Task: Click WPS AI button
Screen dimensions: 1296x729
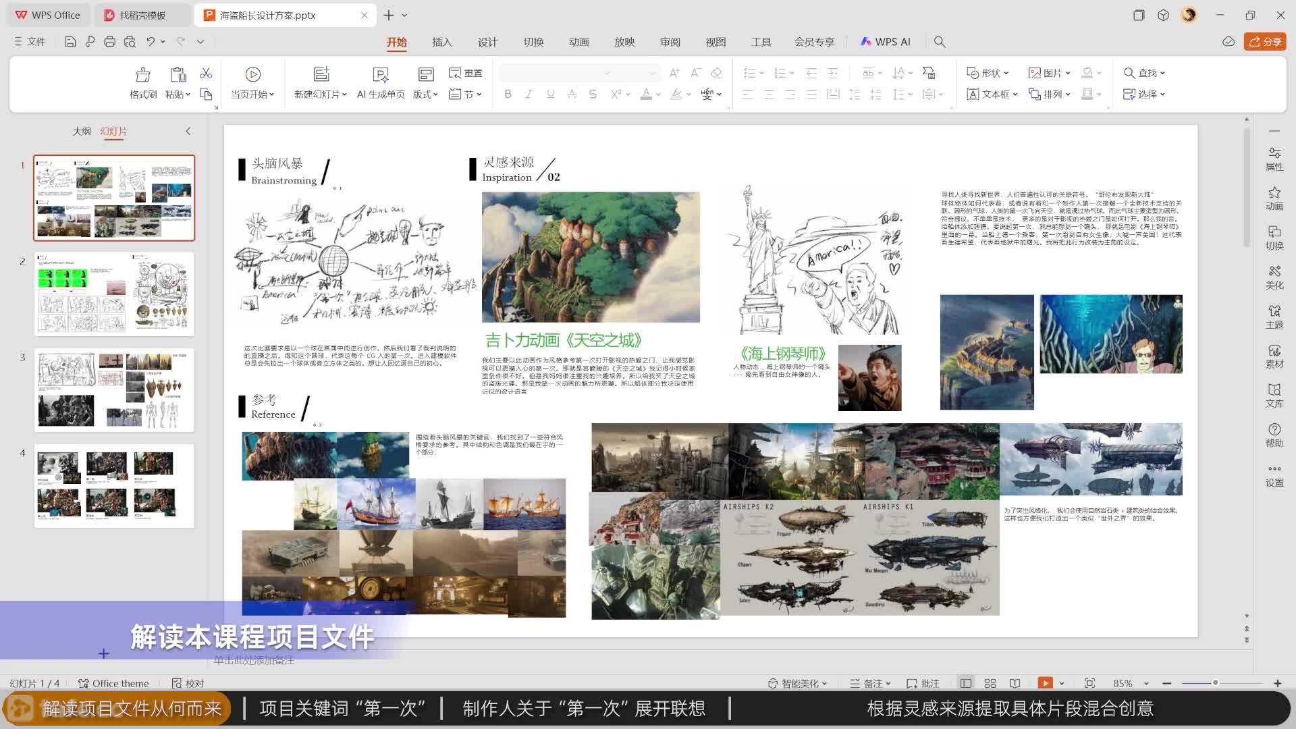Action: 886,42
